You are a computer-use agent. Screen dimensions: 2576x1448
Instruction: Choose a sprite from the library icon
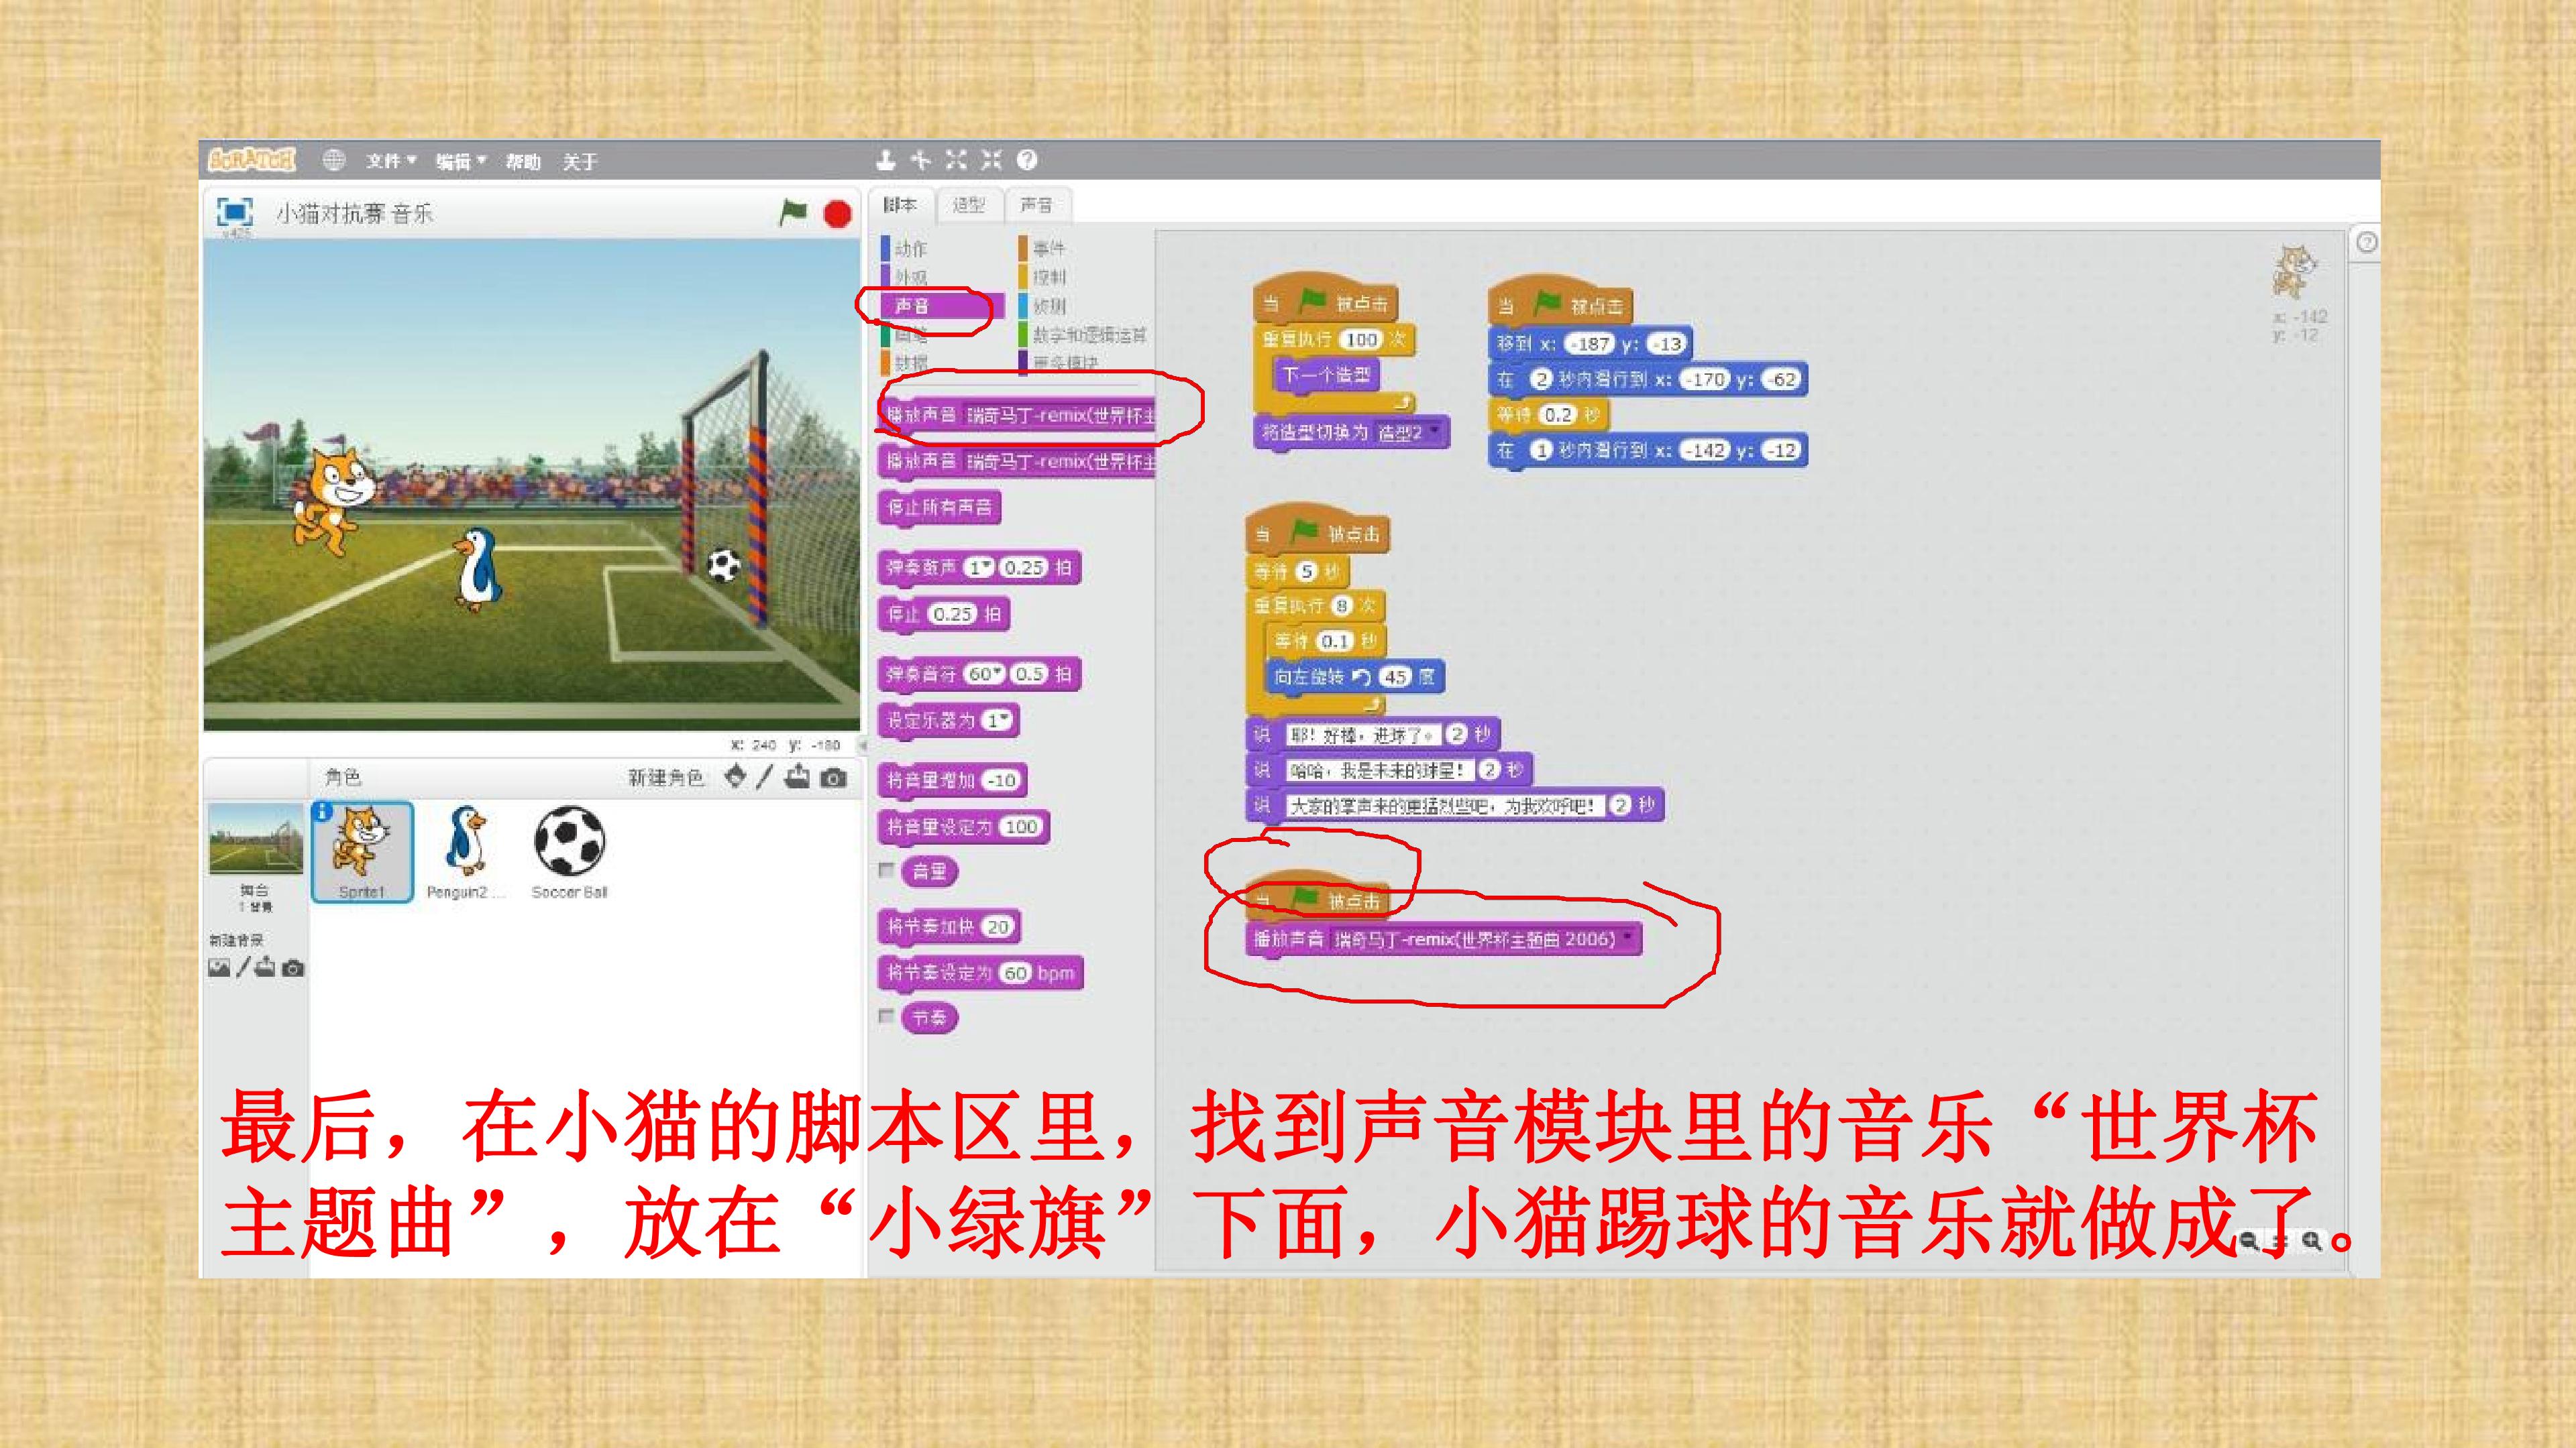point(735,776)
